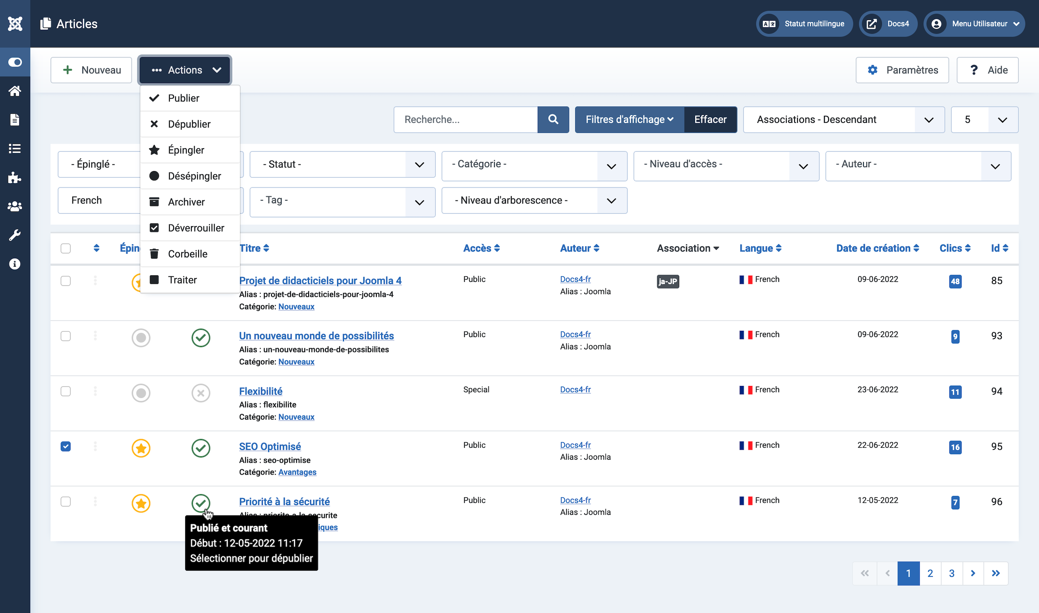Choose Archiver from Actions menu
This screenshot has width=1039, height=613.
click(x=190, y=202)
